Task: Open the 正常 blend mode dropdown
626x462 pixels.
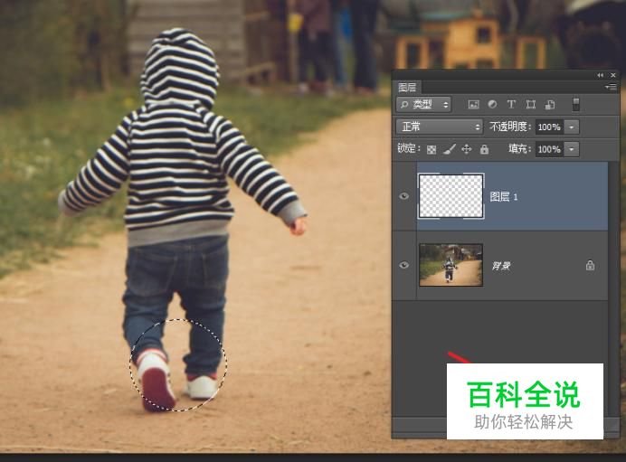Action: [439, 127]
